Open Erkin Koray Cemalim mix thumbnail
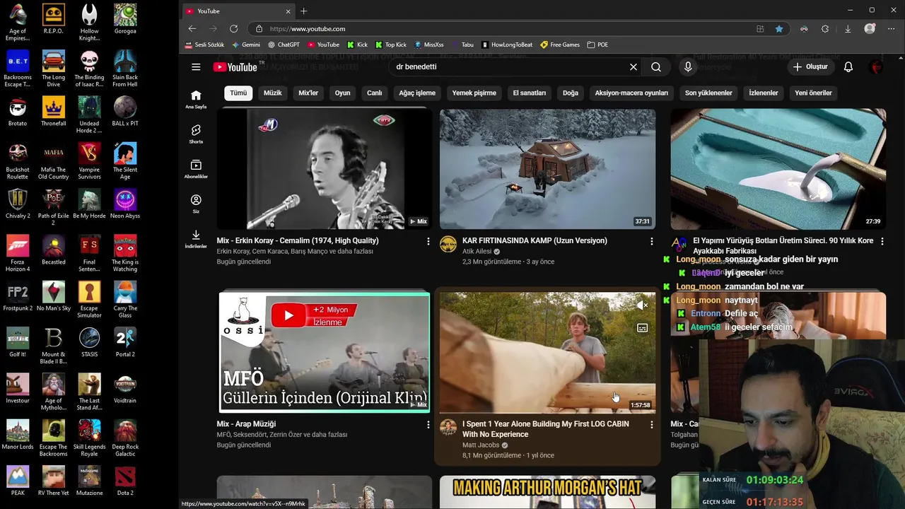905x509 pixels. click(x=325, y=169)
